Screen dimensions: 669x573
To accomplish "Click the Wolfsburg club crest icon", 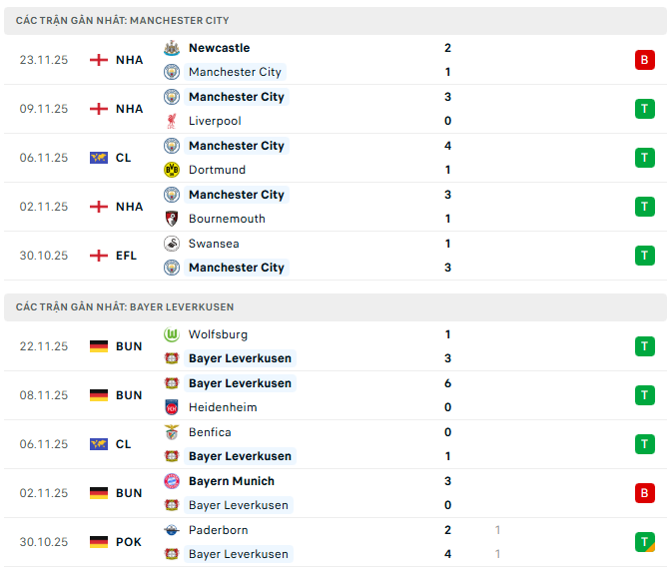I will point(171,334).
